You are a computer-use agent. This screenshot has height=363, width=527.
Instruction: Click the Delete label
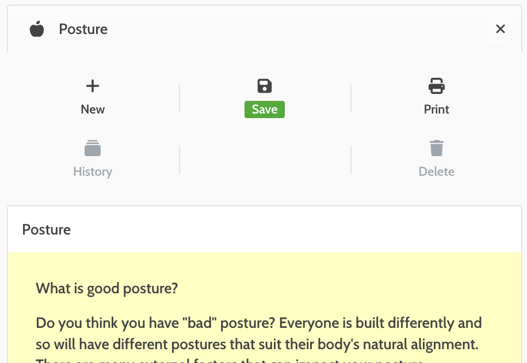click(x=436, y=172)
